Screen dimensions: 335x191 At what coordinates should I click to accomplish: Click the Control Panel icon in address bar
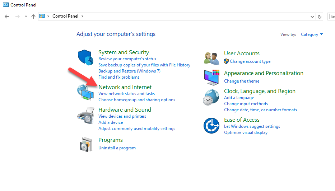point(42,16)
